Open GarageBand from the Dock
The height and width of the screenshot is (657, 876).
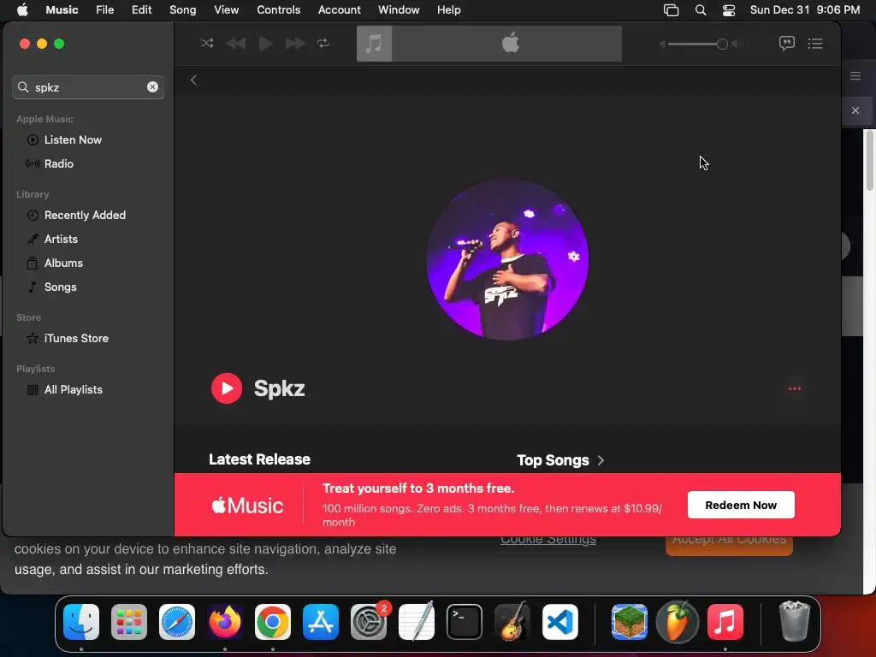pyautogui.click(x=512, y=622)
